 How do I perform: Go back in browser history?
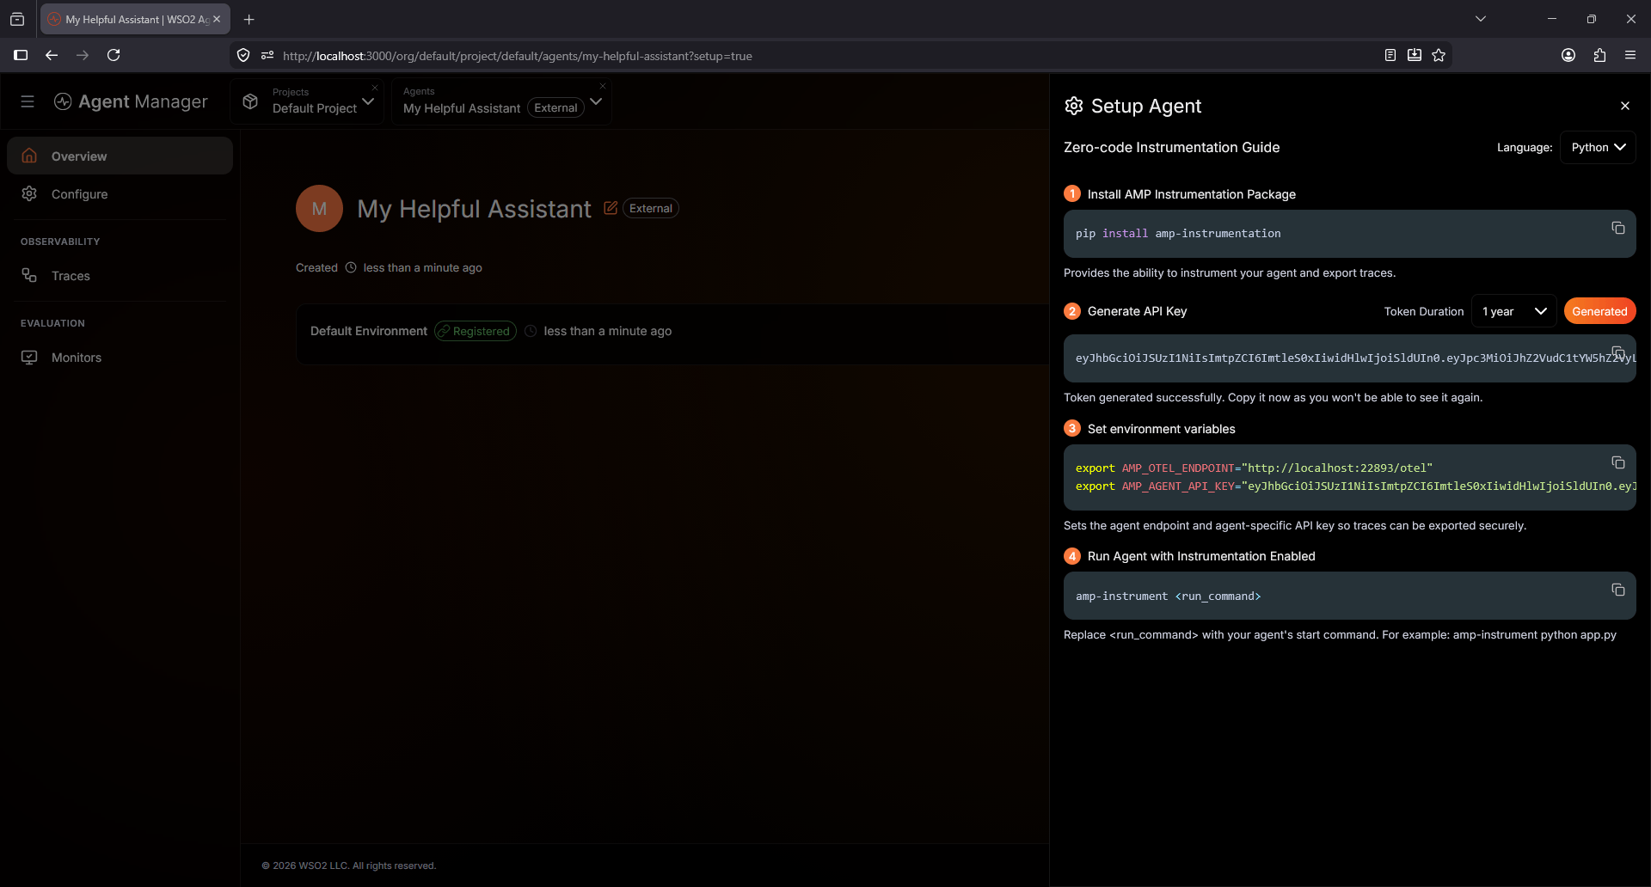tap(52, 55)
